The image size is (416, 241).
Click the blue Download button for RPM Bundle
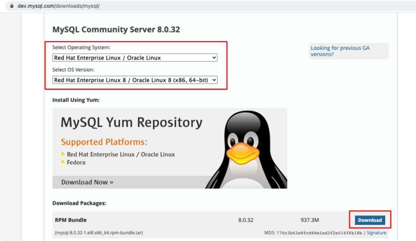pyautogui.click(x=370, y=220)
